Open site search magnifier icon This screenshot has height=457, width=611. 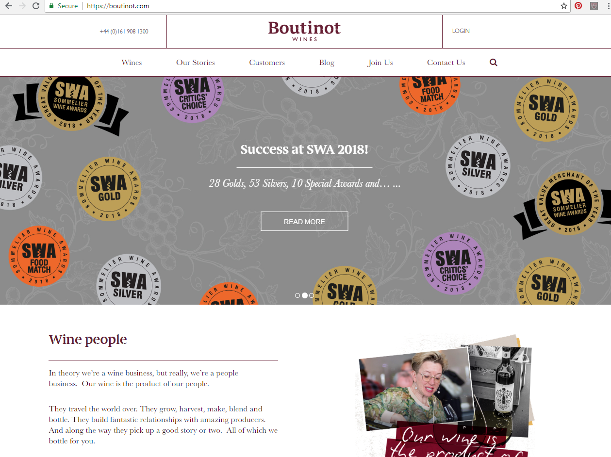click(494, 62)
